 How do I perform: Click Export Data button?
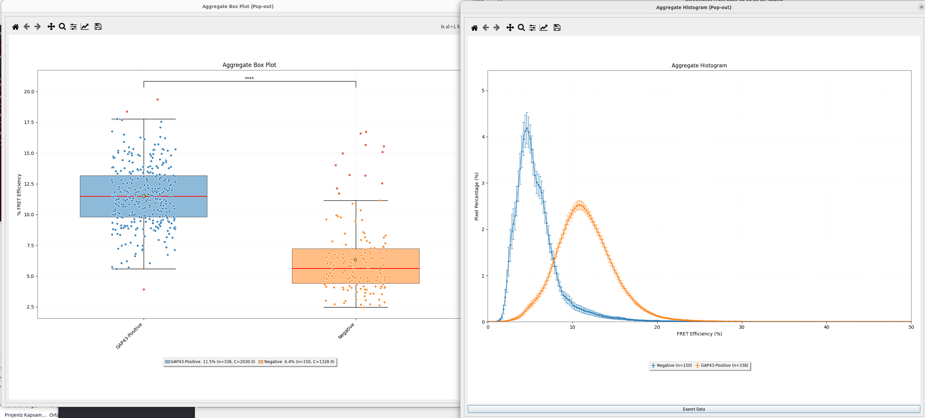click(x=693, y=409)
